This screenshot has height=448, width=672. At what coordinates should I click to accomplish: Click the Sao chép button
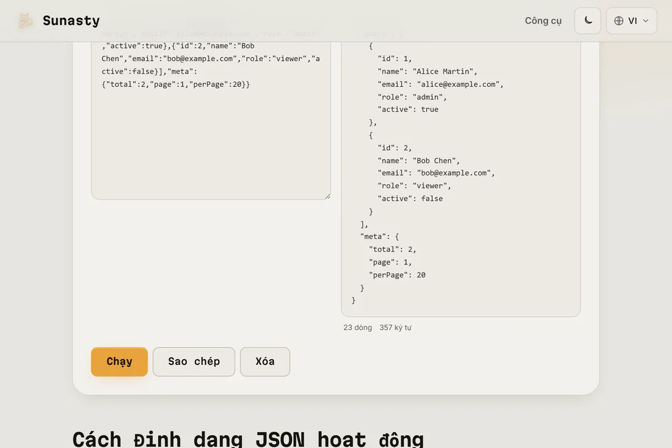pyautogui.click(x=194, y=362)
